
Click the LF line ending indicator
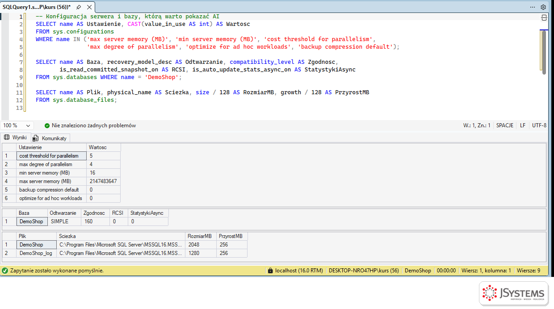point(523,125)
